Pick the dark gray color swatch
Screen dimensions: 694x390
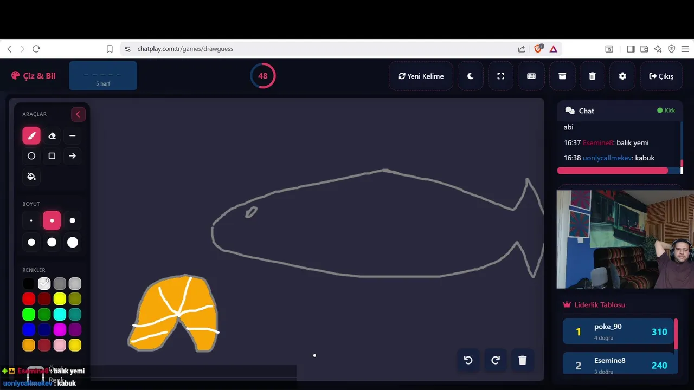click(60, 283)
